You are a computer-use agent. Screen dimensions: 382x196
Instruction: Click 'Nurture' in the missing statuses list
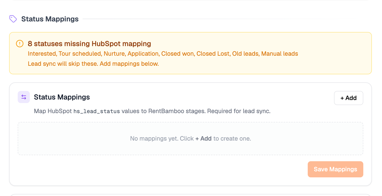[x=114, y=54]
